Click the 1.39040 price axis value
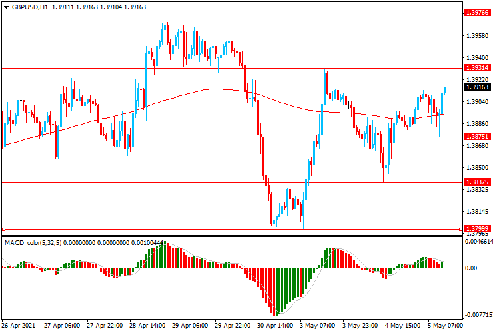 click(x=478, y=102)
